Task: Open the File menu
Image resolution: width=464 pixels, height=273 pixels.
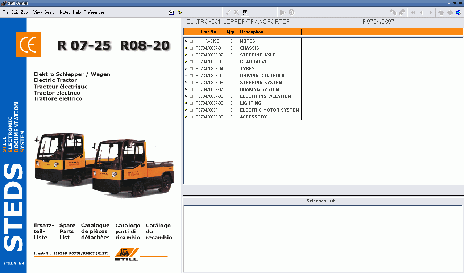Action: 5,12
